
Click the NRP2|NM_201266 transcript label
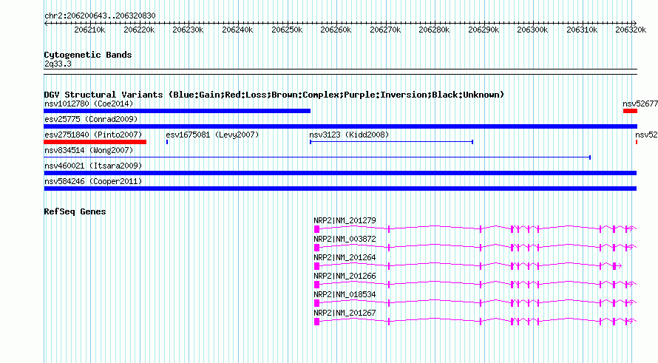coord(345,277)
